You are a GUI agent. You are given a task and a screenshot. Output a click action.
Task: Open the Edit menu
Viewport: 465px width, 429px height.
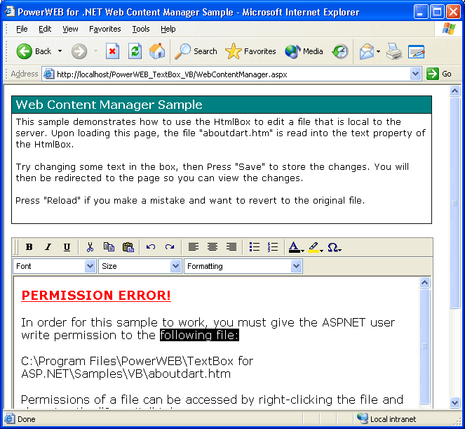[45, 29]
